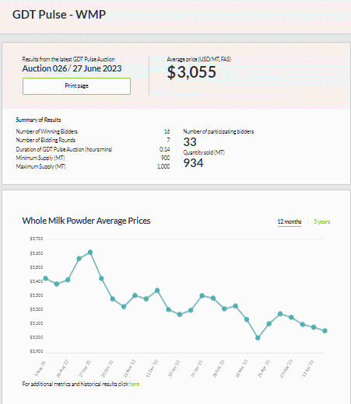Click the maximum supply value 1,000
This screenshot has width=351, height=404.
coord(163,166)
